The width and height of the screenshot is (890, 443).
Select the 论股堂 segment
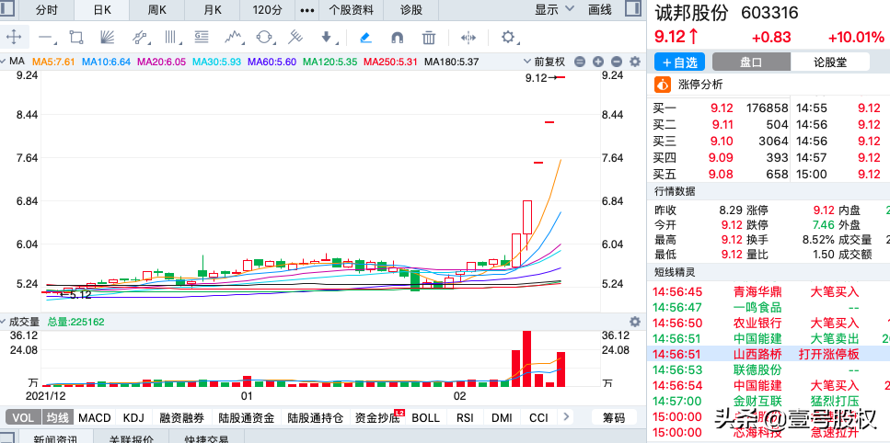tap(830, 62)
